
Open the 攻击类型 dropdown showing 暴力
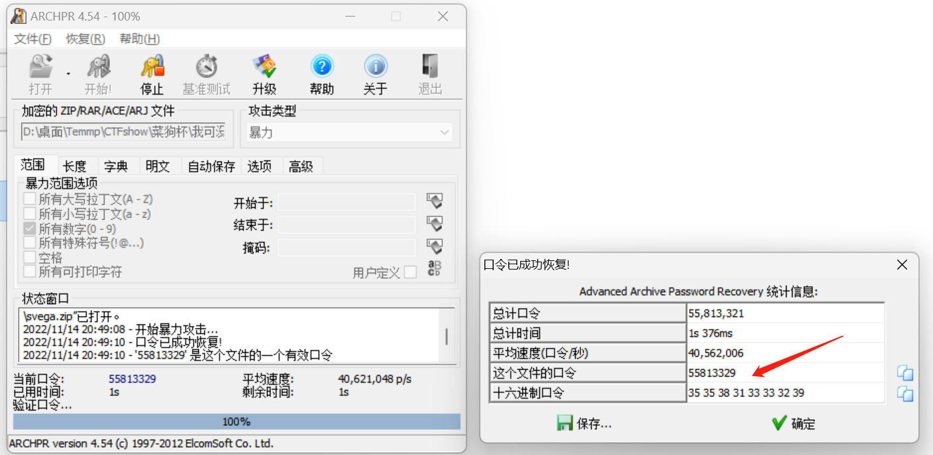349,132
